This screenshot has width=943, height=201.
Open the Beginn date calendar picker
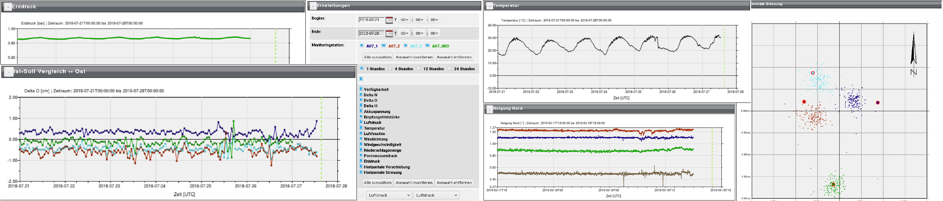(x=389, y=20)
